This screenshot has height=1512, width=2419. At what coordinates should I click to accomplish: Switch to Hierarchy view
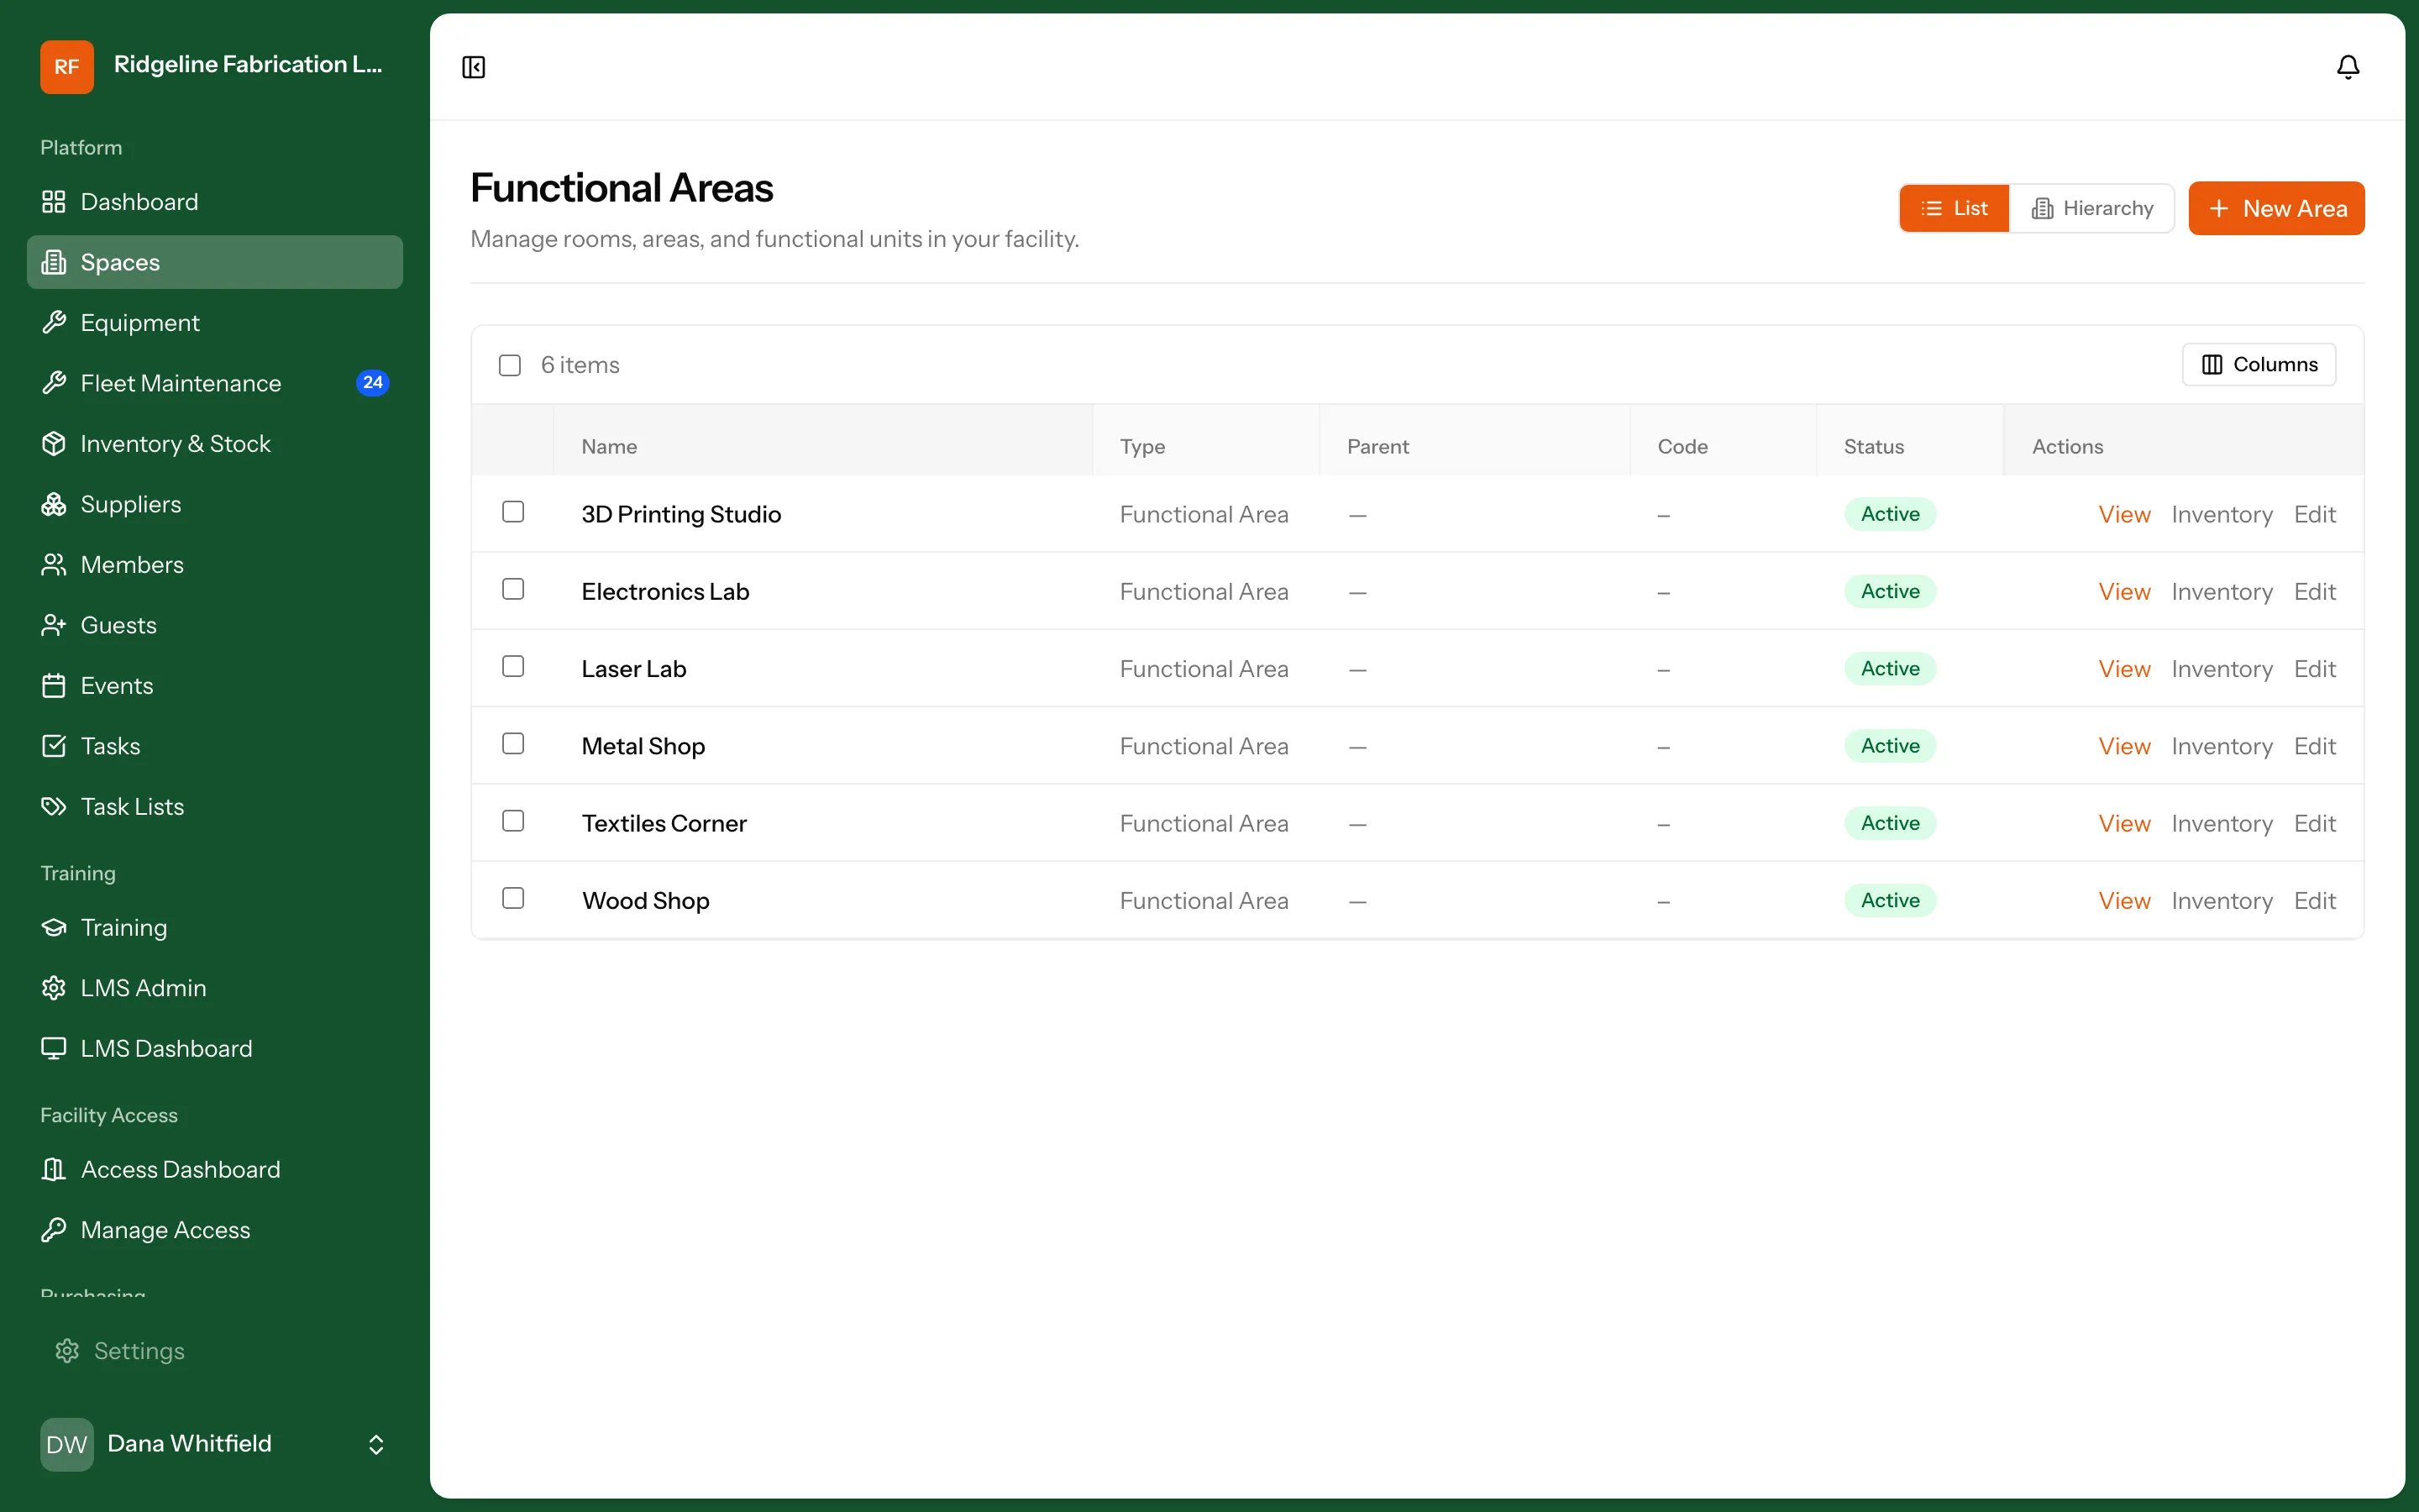point(2092,208)
